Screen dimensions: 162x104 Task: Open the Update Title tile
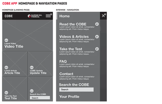[x=40, y=64]
